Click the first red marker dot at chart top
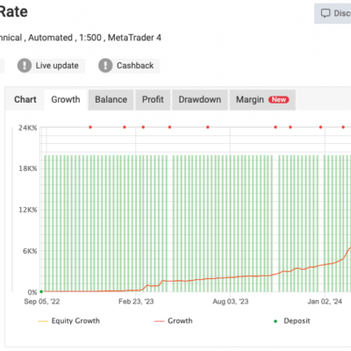 [90, 127]
